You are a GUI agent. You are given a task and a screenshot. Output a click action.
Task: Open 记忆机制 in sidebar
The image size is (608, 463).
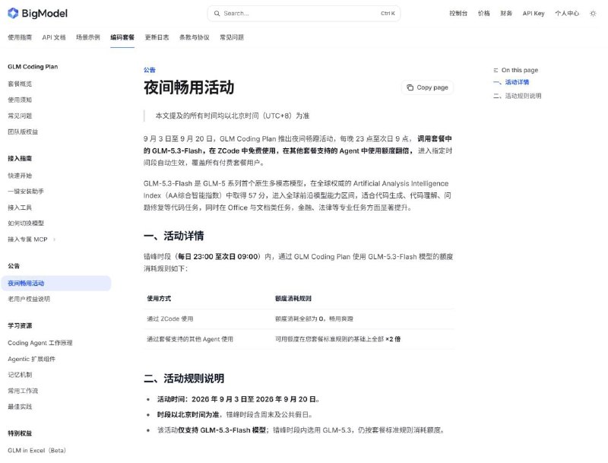[x=20, y=375]
